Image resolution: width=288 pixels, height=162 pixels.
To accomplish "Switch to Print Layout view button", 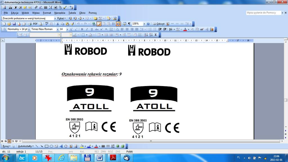I will pyautogui.click(x=9, y=141).
